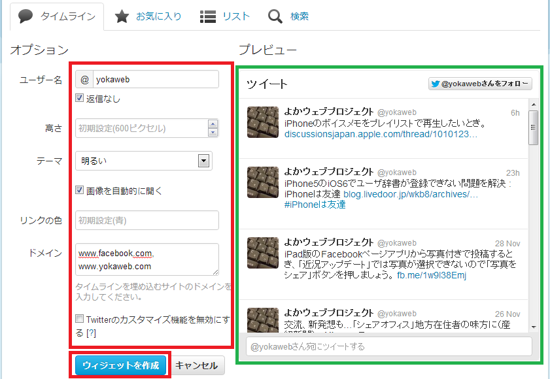This screenshot has height=379, width=550.
Task: Click the @yokawebさんをフォロー follow button
Action: click(480, 84)
